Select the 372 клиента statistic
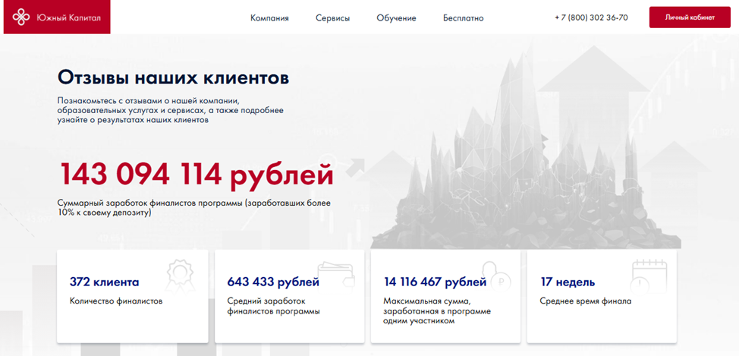This screenshot has height=356, width=739. pos(104,282)
